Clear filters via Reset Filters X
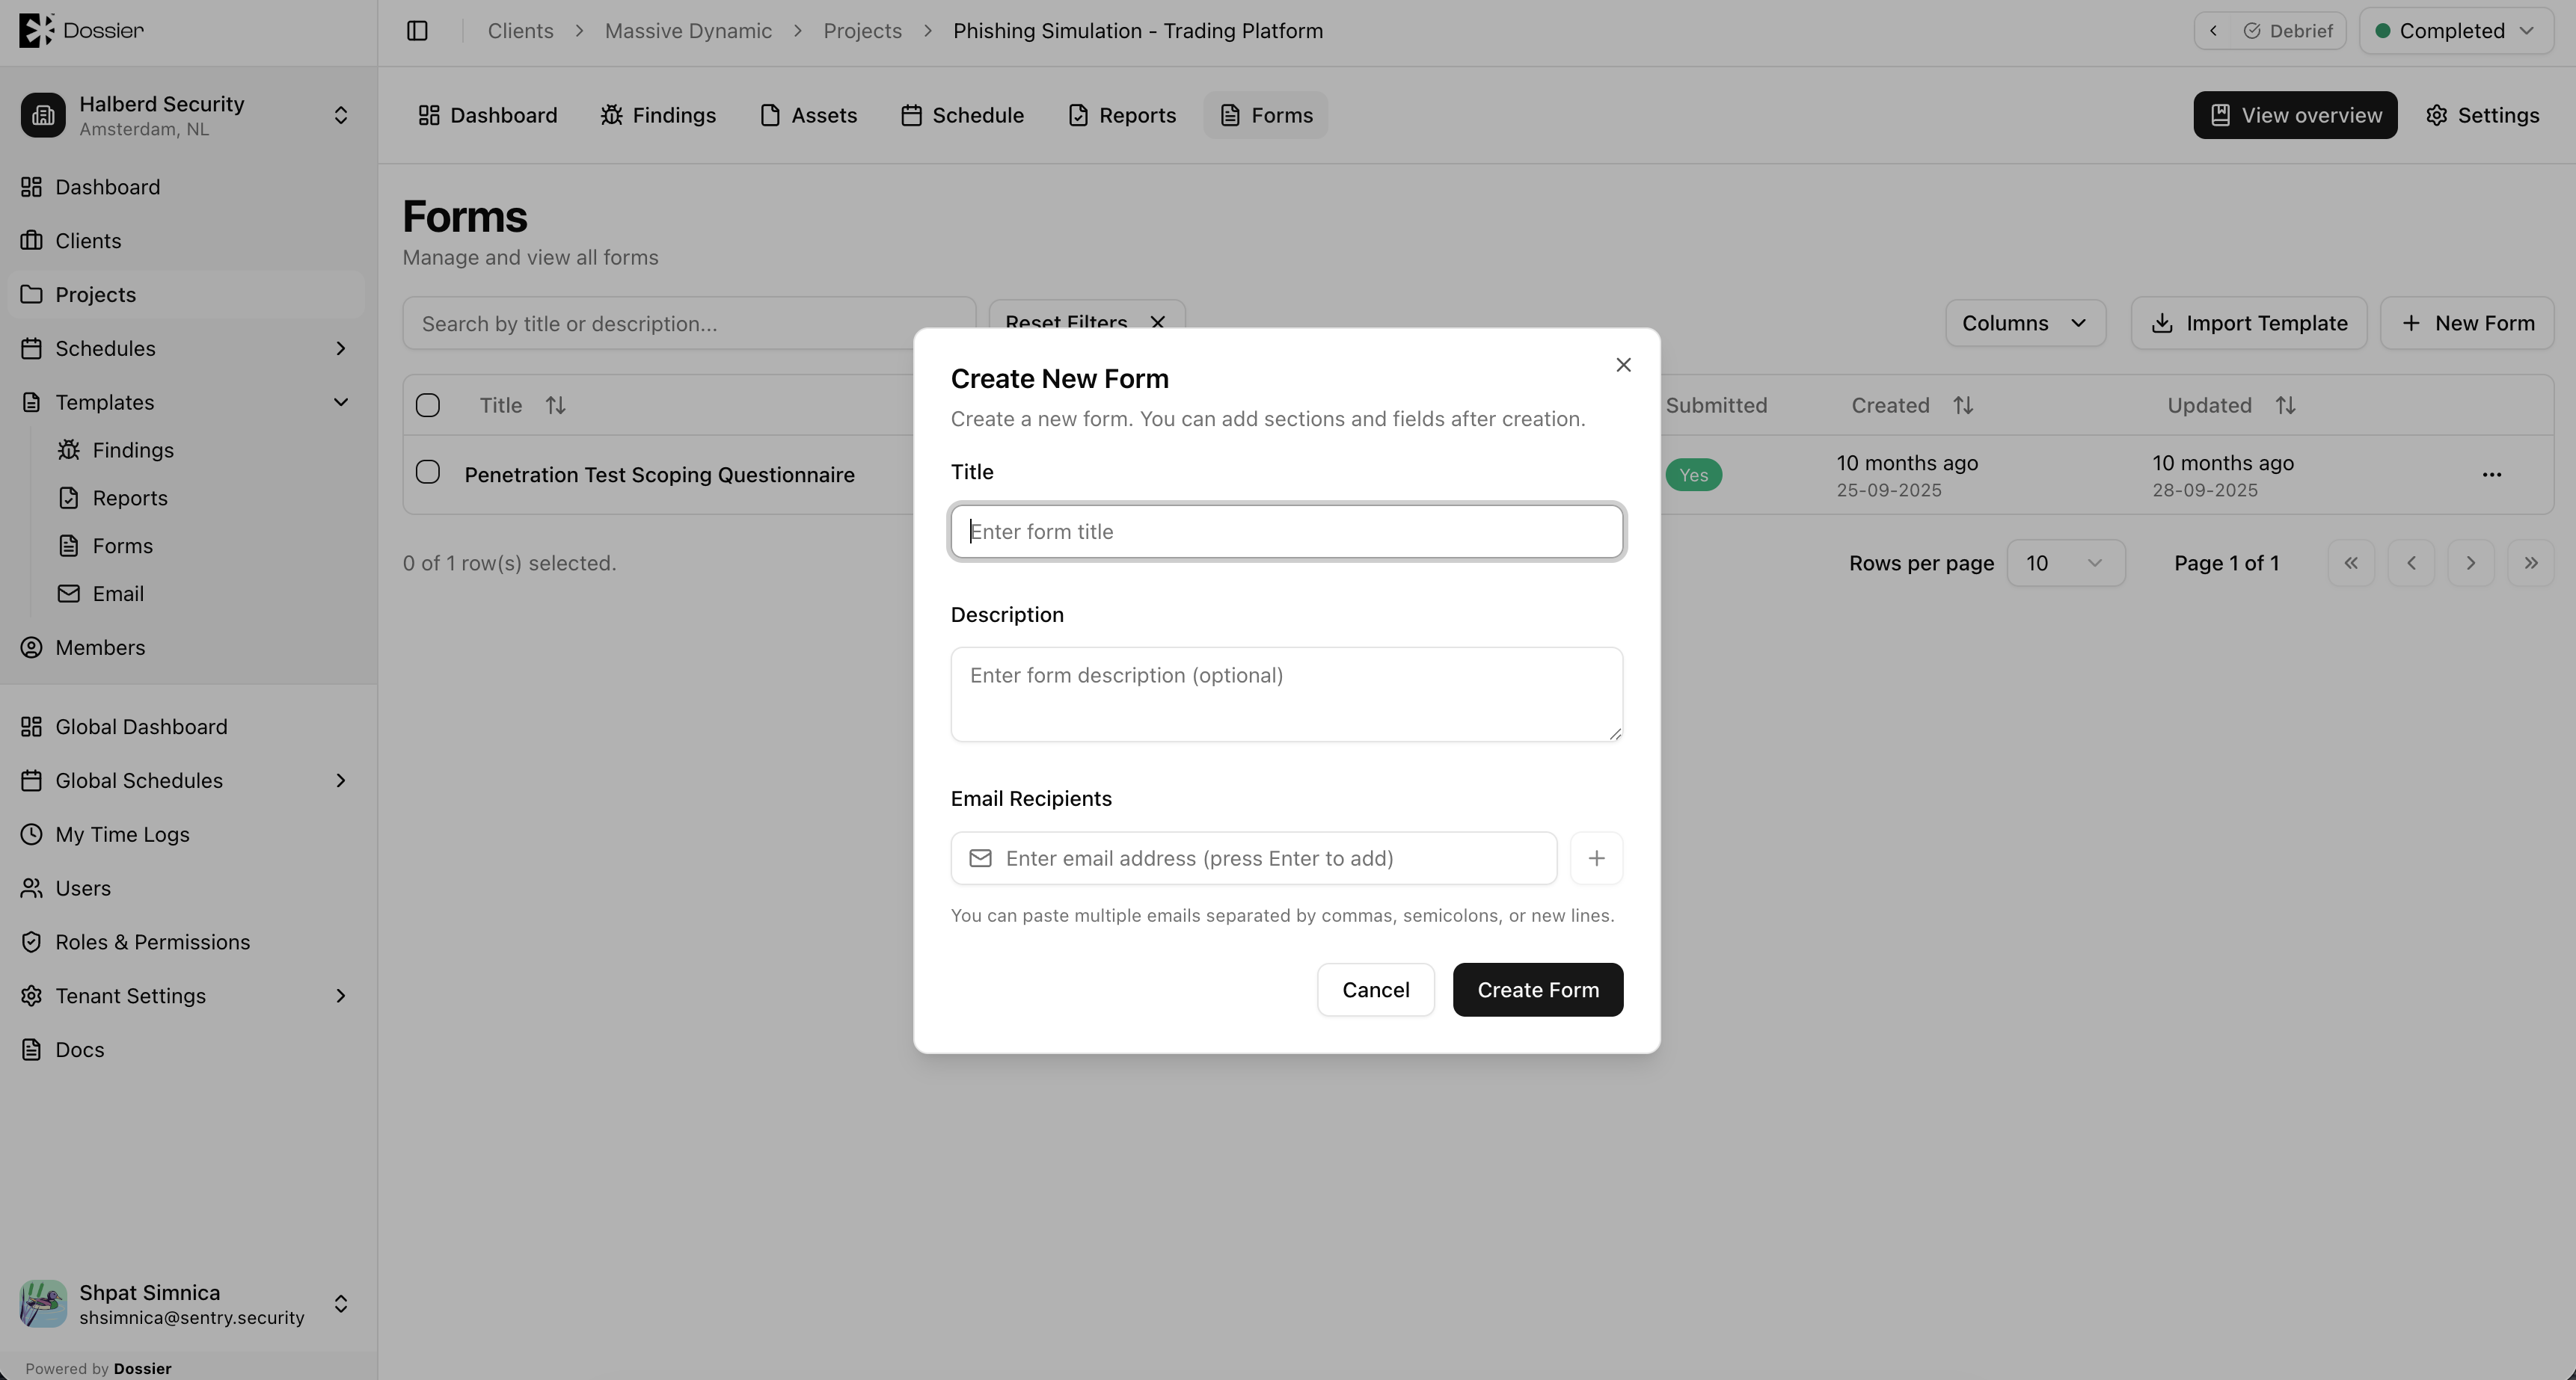This screenshot has width=2576, height=1380. [1157, 321]
